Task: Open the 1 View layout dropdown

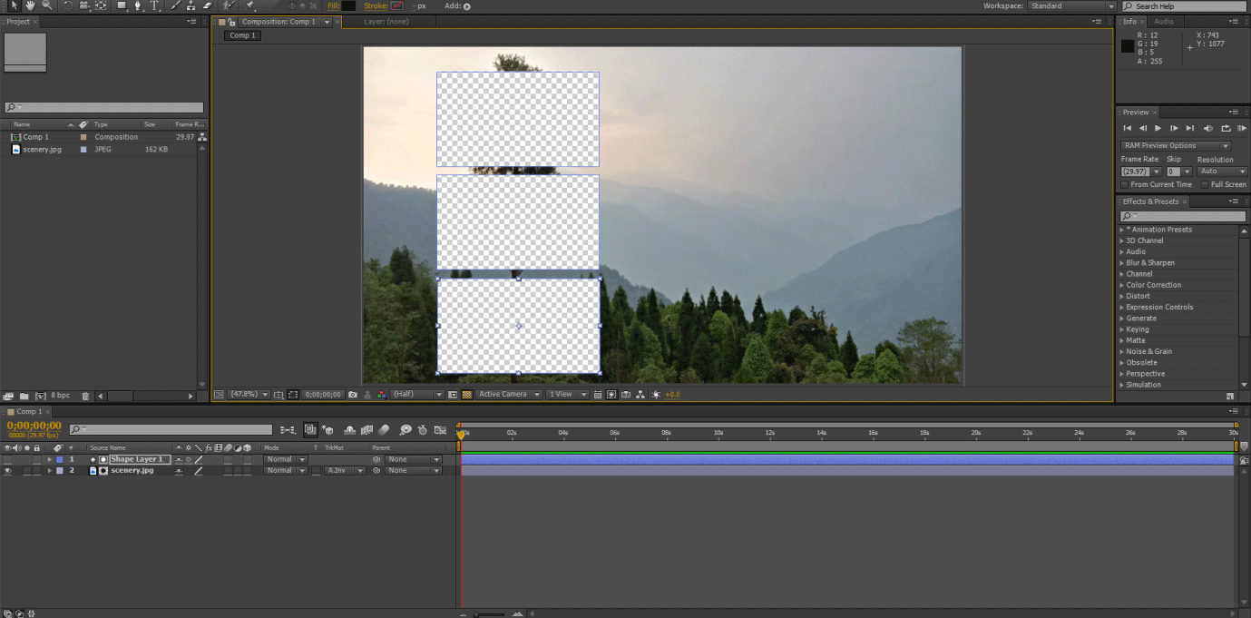Action: tap(567, 394)
